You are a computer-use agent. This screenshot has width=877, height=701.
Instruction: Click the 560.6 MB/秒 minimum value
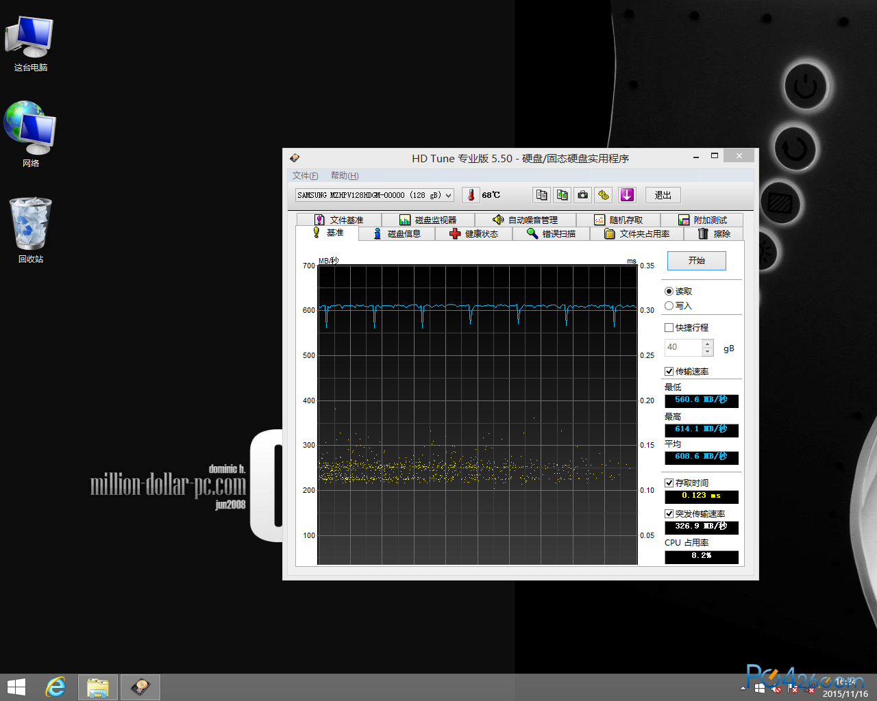[702, 400]
